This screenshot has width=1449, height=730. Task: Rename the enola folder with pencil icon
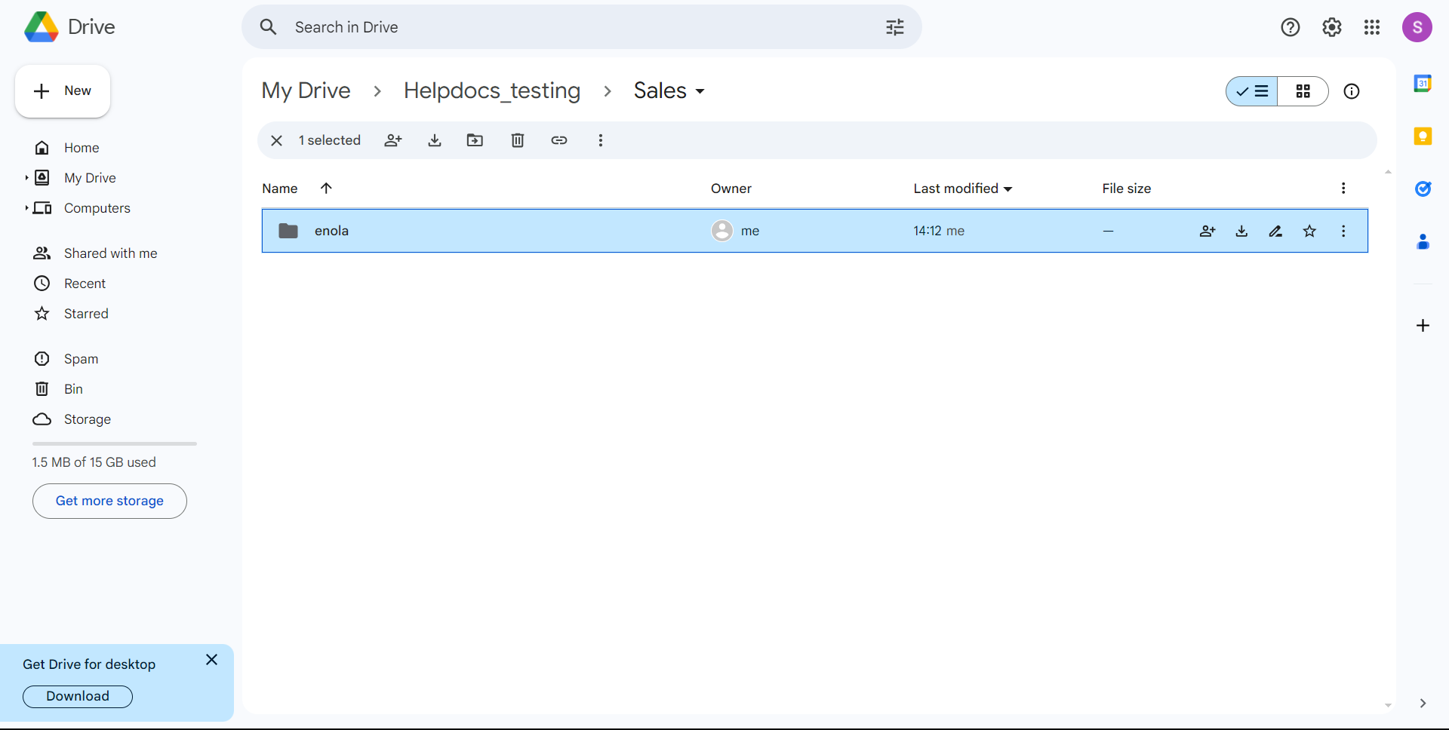(1275, 232)
